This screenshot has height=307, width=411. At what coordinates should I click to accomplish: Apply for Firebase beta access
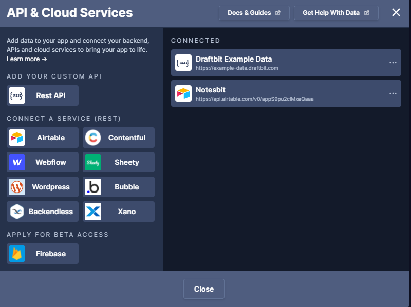pos(43,254)
